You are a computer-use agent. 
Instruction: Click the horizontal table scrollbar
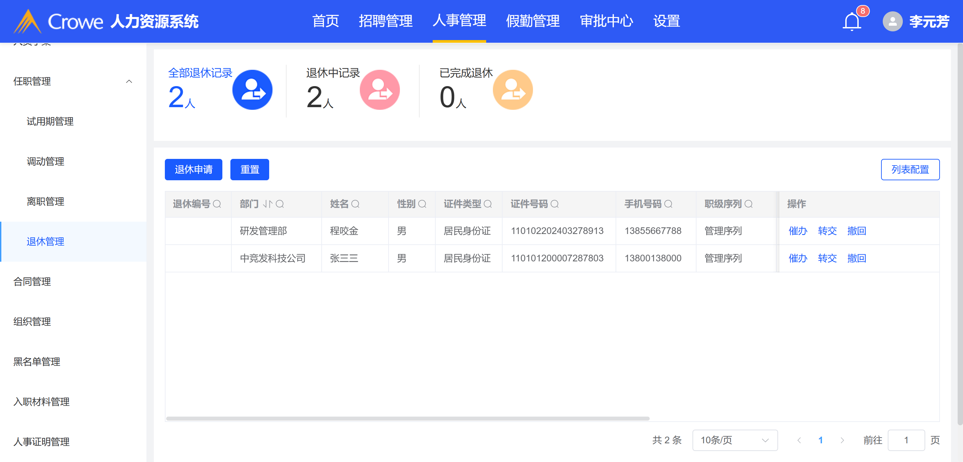tap(408, 418)
